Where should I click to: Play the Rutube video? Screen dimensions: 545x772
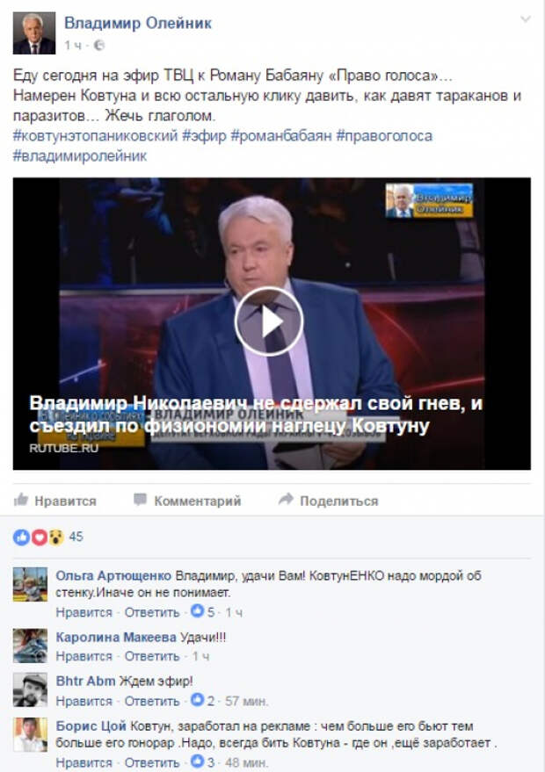coord(269,321)
